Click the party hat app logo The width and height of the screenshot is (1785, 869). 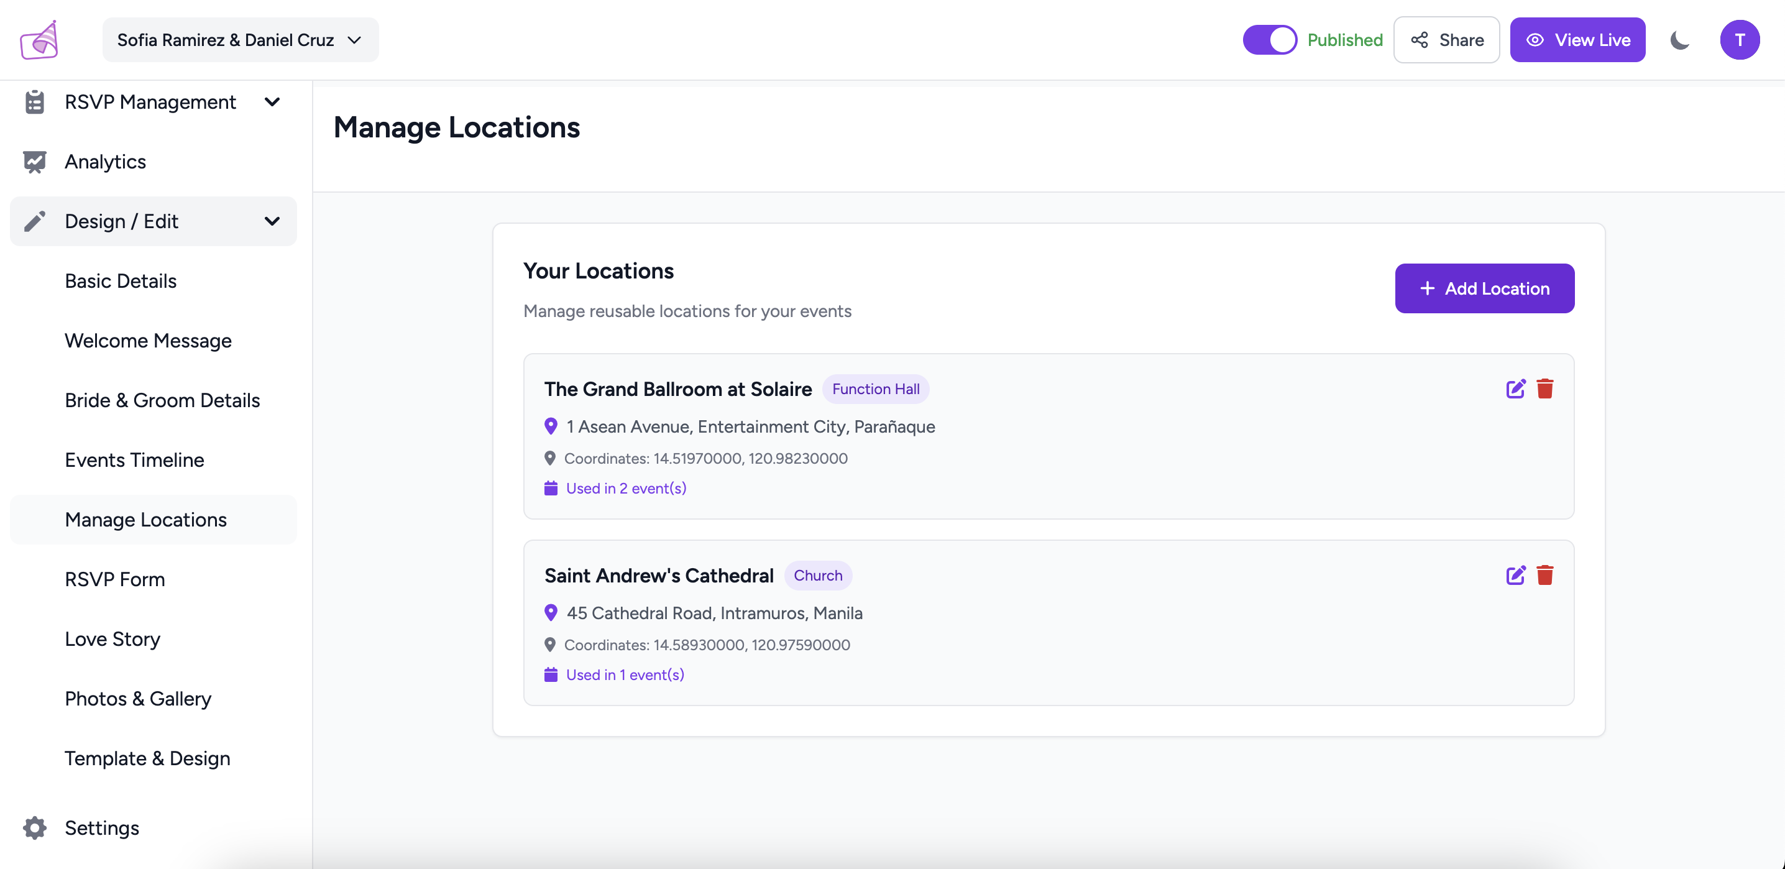tap(40, 40)
